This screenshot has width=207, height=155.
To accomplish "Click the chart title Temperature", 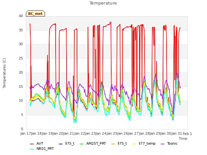I will (103, 3).
